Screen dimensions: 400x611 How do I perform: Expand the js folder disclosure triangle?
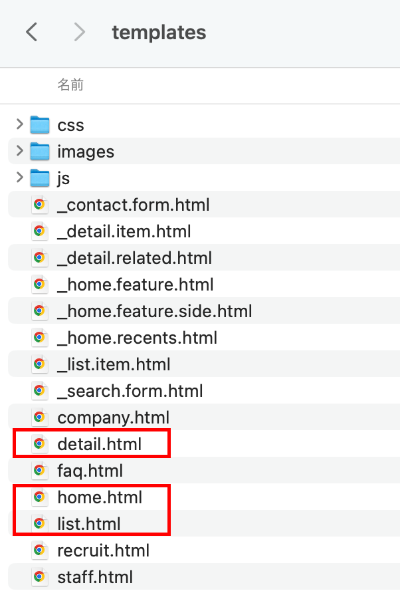point(19,178)
